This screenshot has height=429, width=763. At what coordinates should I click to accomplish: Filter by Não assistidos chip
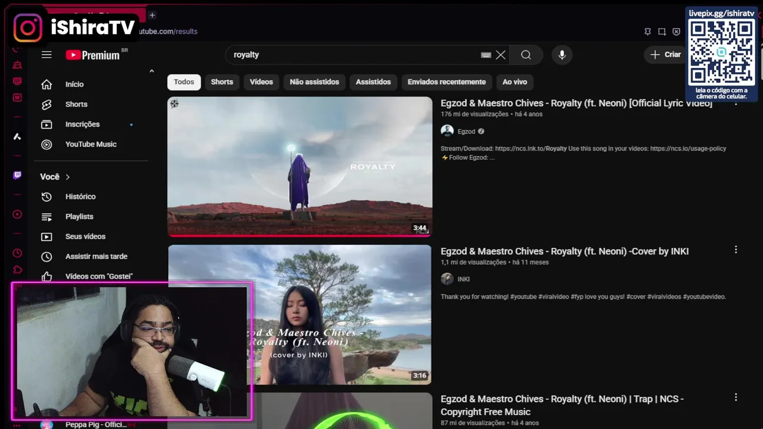pyautogui.click(x=314, y=82)
